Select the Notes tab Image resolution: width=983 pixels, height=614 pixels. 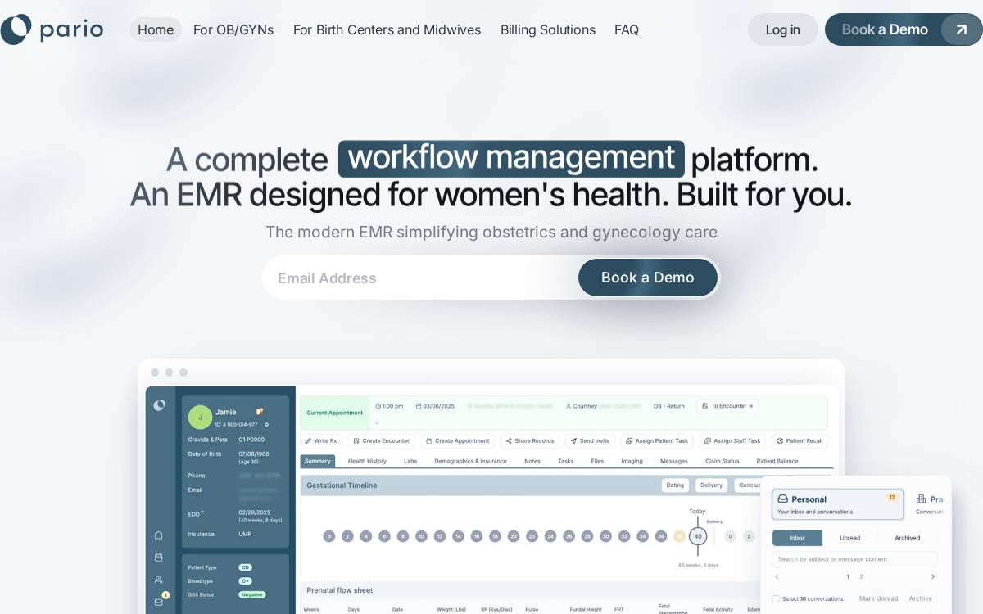coord(532,461)
